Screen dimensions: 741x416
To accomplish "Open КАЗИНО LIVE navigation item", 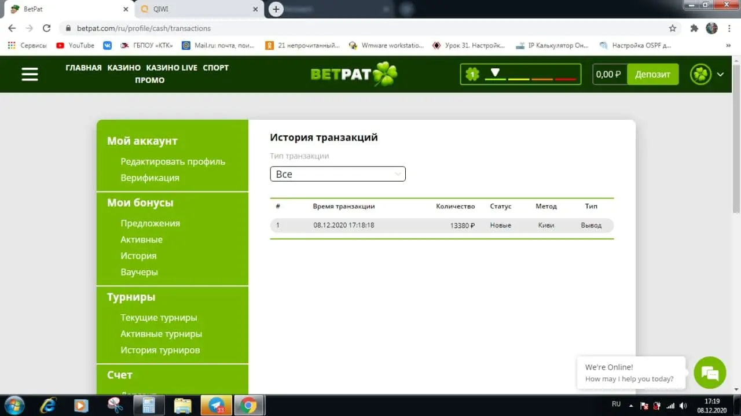I will click(171, 68).
